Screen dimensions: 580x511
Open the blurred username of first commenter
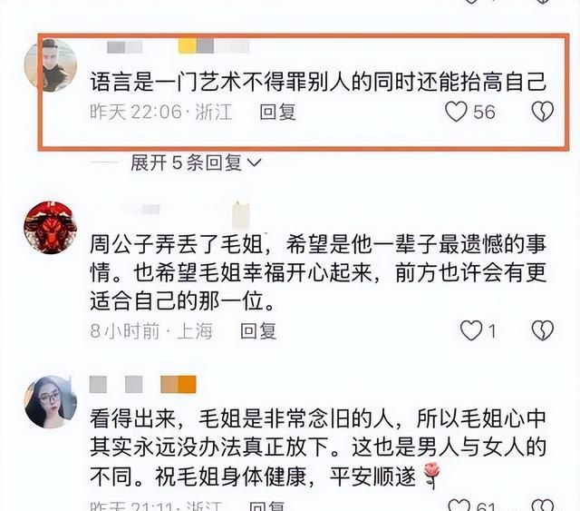[x=124, y=47]
